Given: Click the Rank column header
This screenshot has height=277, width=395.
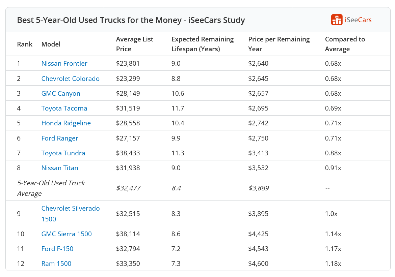Looking at the screenshot, I should (x=25, y=44).
